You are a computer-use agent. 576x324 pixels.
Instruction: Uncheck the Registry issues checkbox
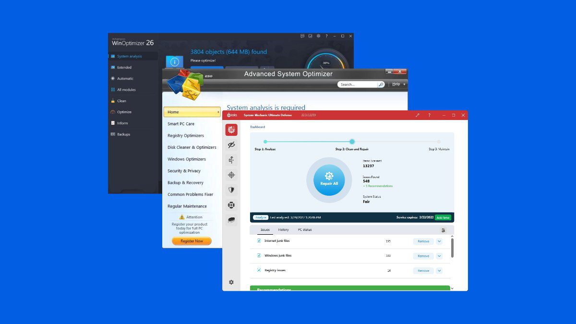coord(259,270)
